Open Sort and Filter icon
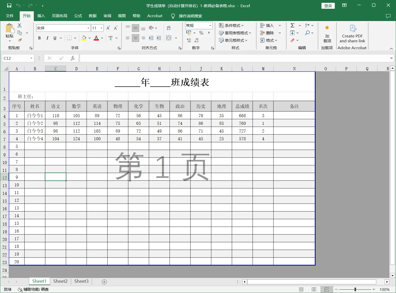This screenshot has height=293, width=396. 307,25
